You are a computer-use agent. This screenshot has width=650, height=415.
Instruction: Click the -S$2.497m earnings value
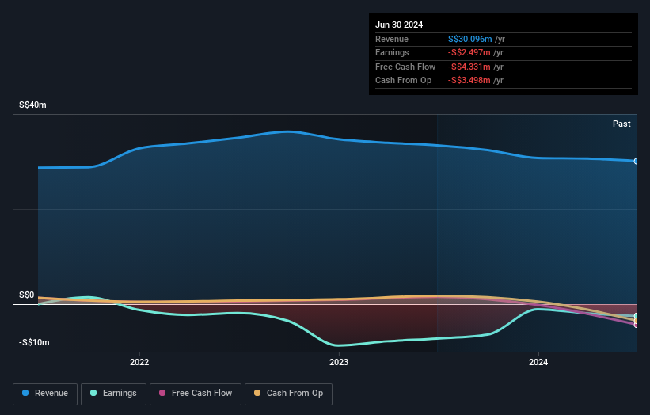click(469, 52)
